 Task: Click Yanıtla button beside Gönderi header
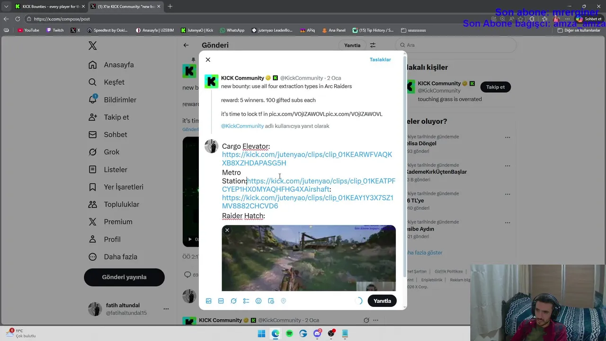[x=352, y=45]
